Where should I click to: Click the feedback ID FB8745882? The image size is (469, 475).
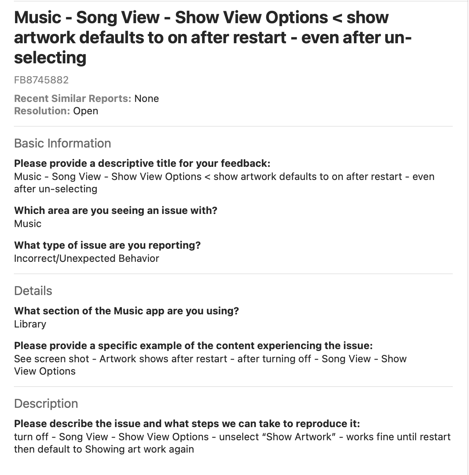[41, 80]
